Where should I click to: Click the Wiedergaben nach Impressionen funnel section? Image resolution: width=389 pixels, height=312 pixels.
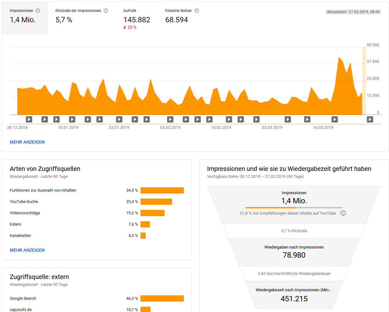click(294, 252)
